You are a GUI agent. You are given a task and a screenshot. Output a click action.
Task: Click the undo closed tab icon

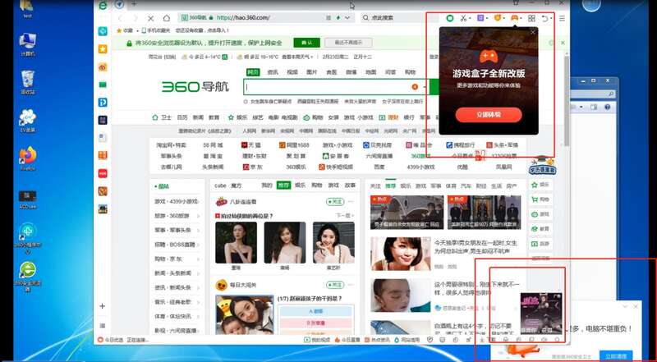tap(544, 18)
